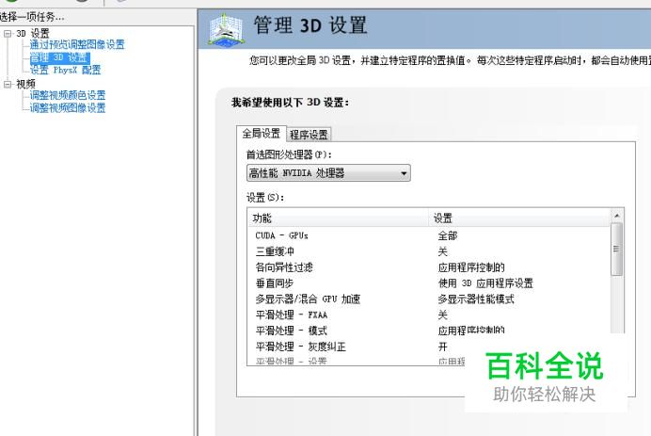Select 管理 3D 设置 in task tree

59,57
